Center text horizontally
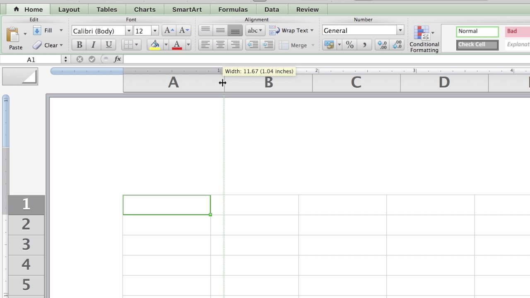The width and height of the screenshot is (530, 298). tap(220, 45)
